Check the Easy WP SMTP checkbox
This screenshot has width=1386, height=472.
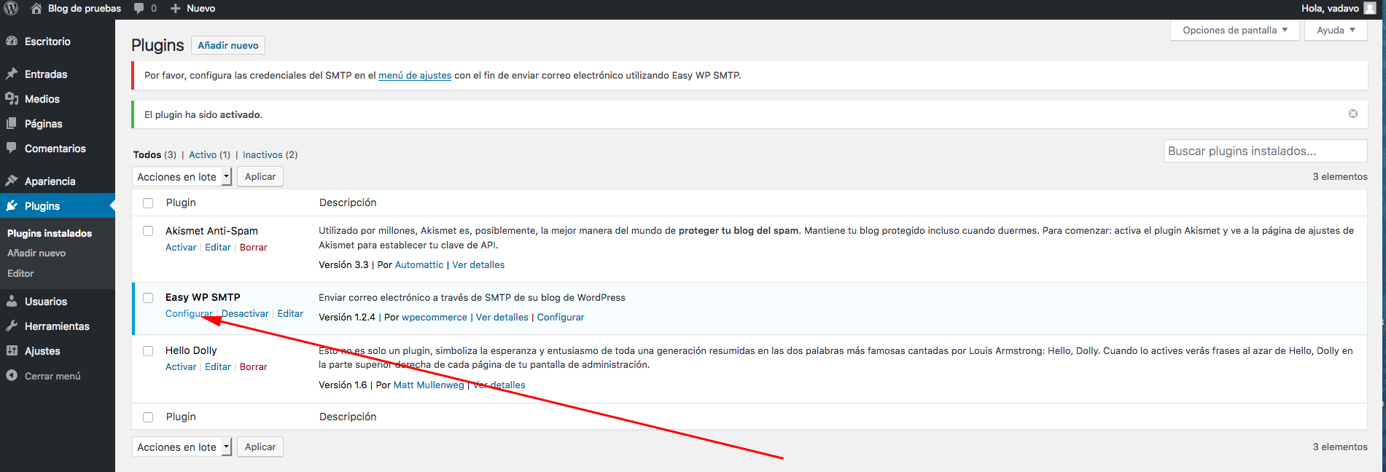click(x=148, y=298)
